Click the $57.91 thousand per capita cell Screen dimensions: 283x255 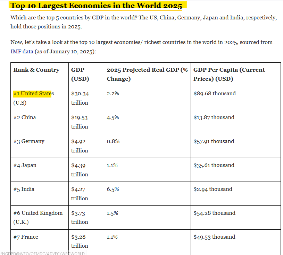[236, 146]
